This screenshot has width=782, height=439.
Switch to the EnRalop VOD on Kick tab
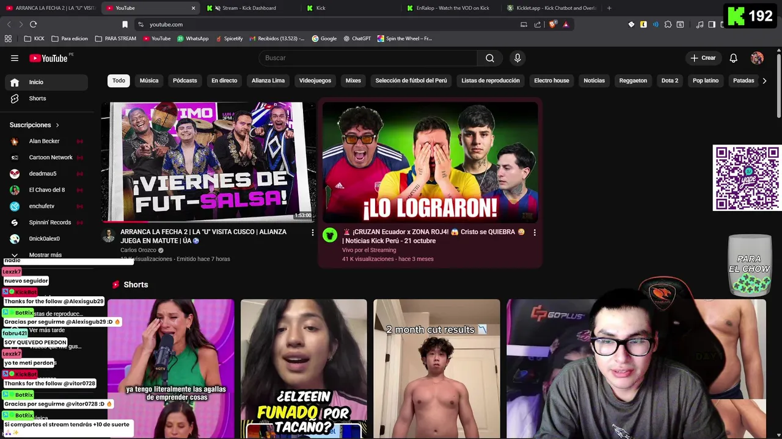pyautogui.click(x=452, y=8)
